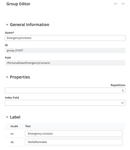The image size is (130, 150).
Task: Click the General Information heading
Action: click(x=29, y=25)
